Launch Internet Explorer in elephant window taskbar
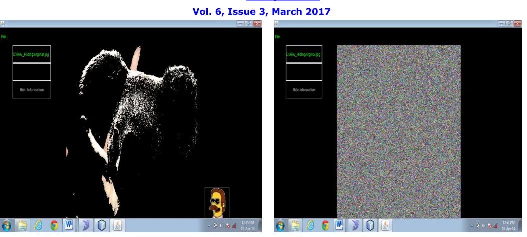527x237 pixels. point(38,225)
